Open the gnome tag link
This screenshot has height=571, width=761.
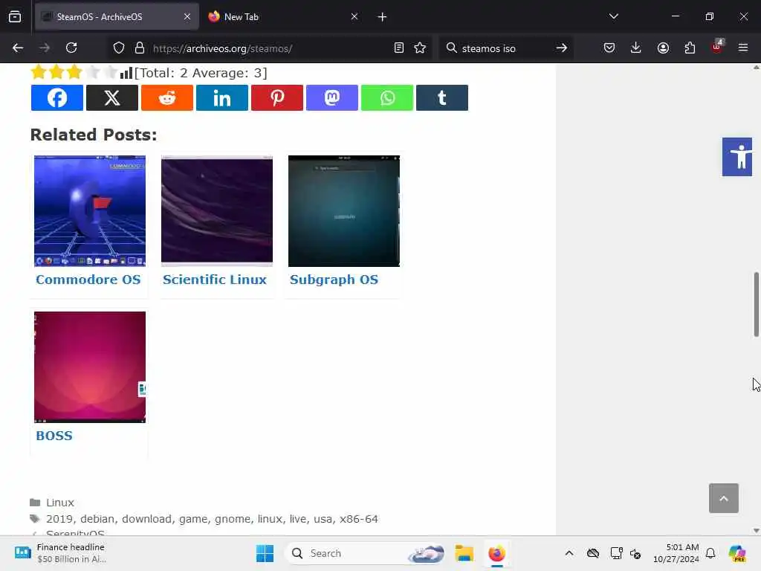tap(233, 520)
